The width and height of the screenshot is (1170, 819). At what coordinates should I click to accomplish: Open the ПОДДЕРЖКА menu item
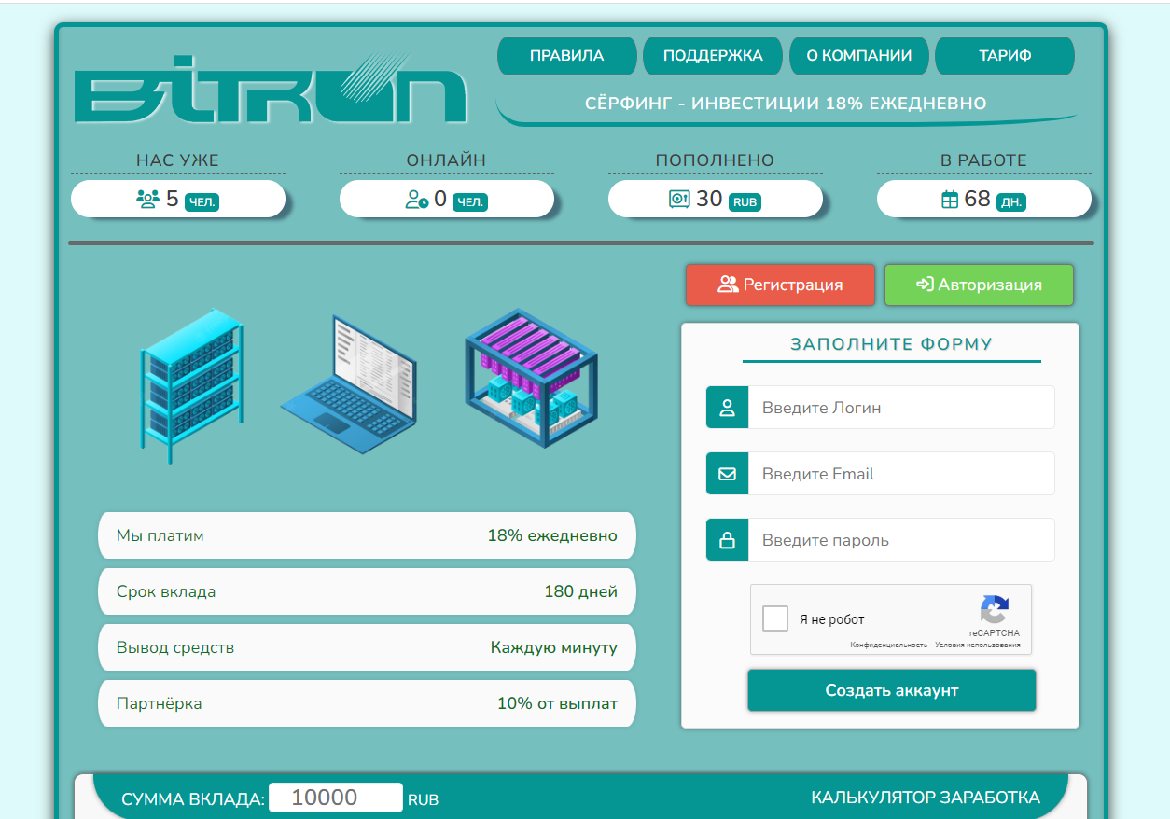(713, 56)
